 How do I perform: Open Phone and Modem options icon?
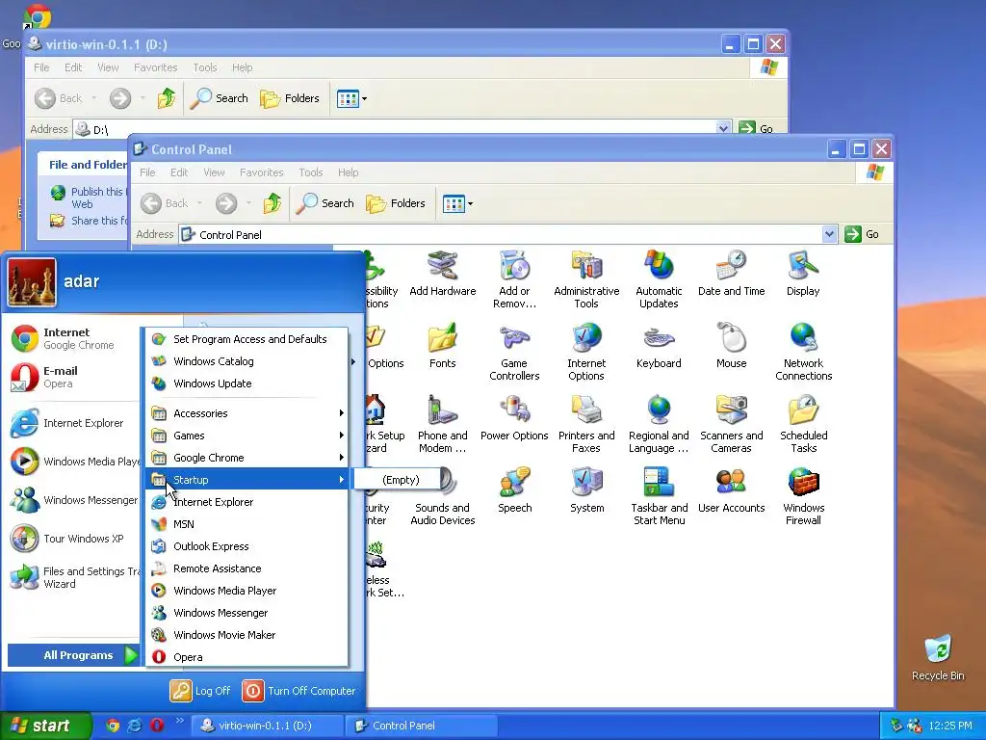442,424
